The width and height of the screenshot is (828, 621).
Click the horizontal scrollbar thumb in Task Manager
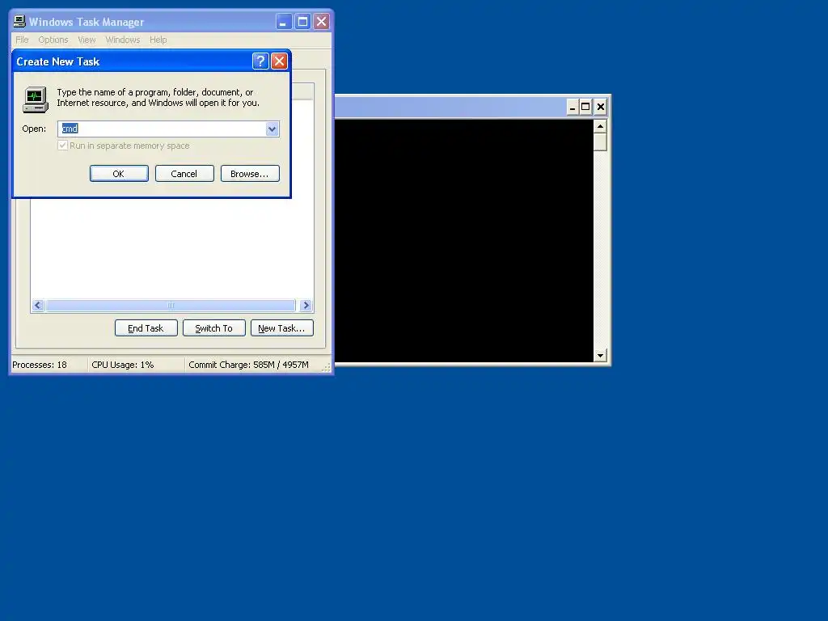[x=171, y=305]
